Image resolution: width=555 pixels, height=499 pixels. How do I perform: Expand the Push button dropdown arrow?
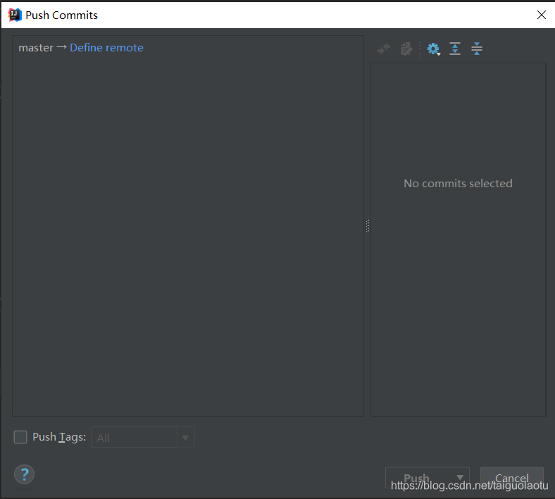460,478
